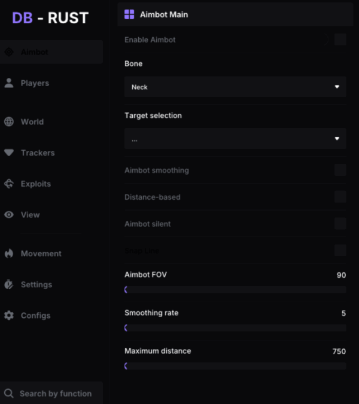
Task: Click the grid icon beside Aimbot Main
Action: click(x=129, y=14)
